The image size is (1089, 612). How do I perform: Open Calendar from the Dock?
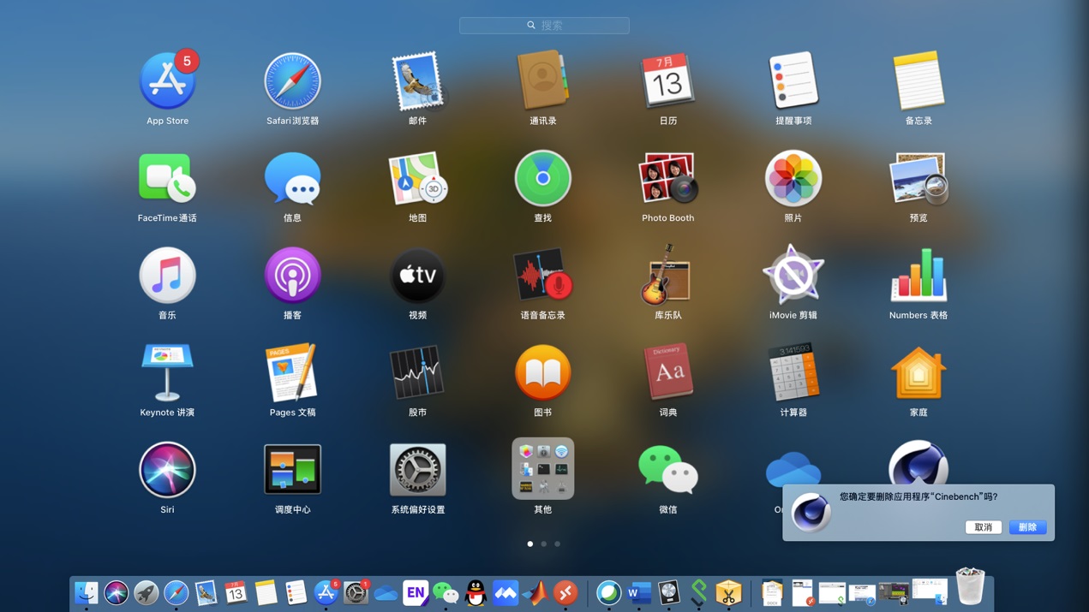pos(236,592)
